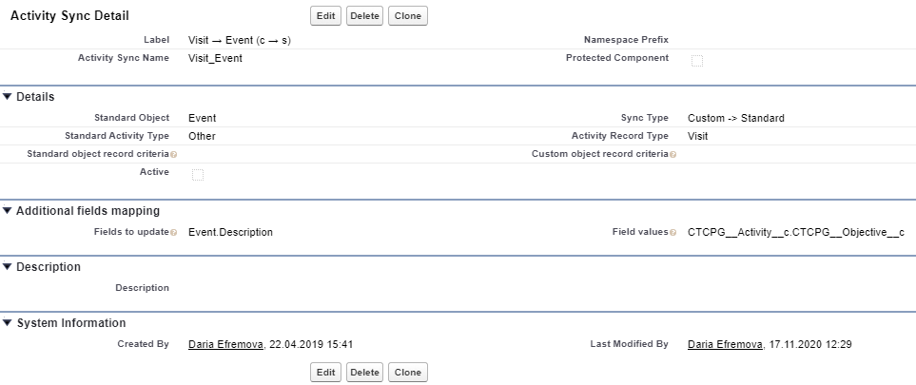The width and height of the screenshot is (916, 385).
Task: Toggle the Active checkbox
Action: pyautogui.click(x=198, y=174)
